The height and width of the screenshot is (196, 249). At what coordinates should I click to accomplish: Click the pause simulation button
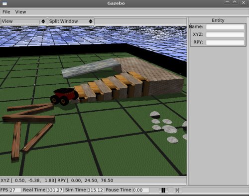coord(163,190)
